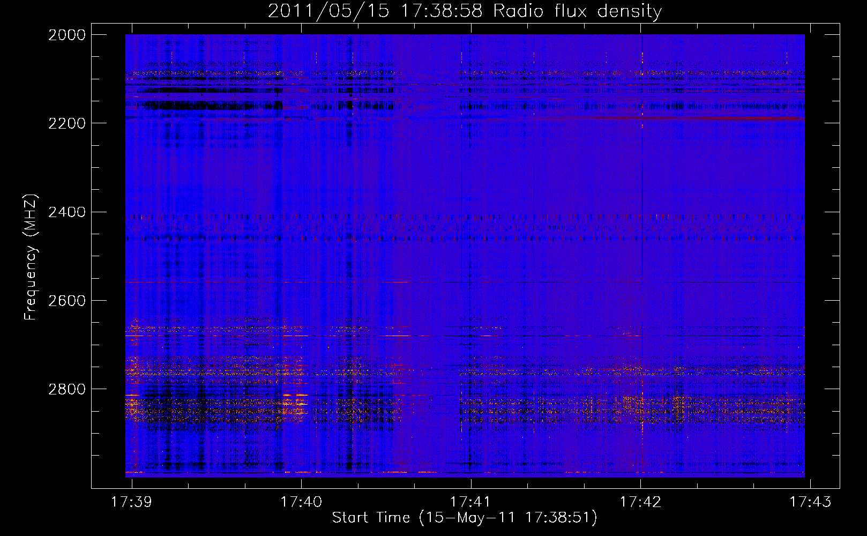Click the 17:39 time axis label
Image resolution: width=867 pixels, height=536 pixels.
point(131,502)
